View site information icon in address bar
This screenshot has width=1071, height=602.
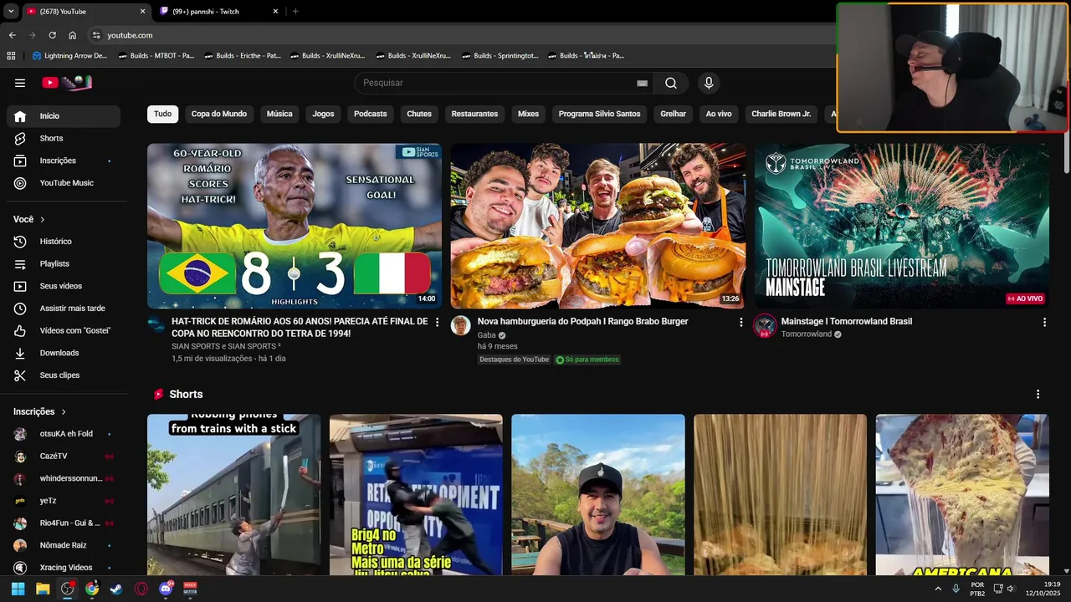[96, 35]
